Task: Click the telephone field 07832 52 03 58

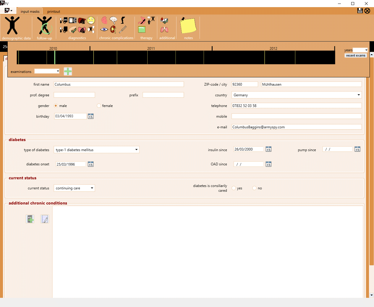Action: 297,105
